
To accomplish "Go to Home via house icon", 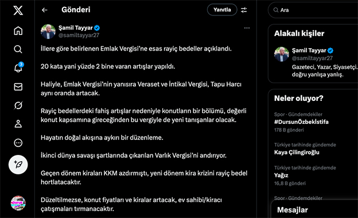I will (18, 31).
